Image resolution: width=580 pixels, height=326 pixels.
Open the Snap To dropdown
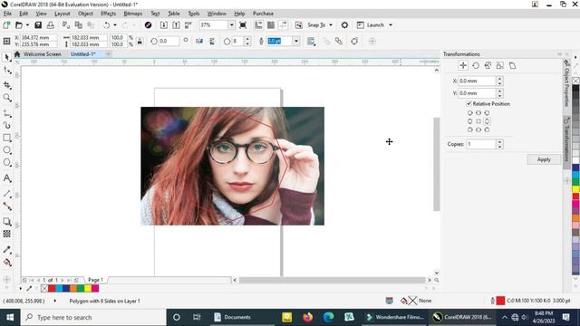pos(331,25)
